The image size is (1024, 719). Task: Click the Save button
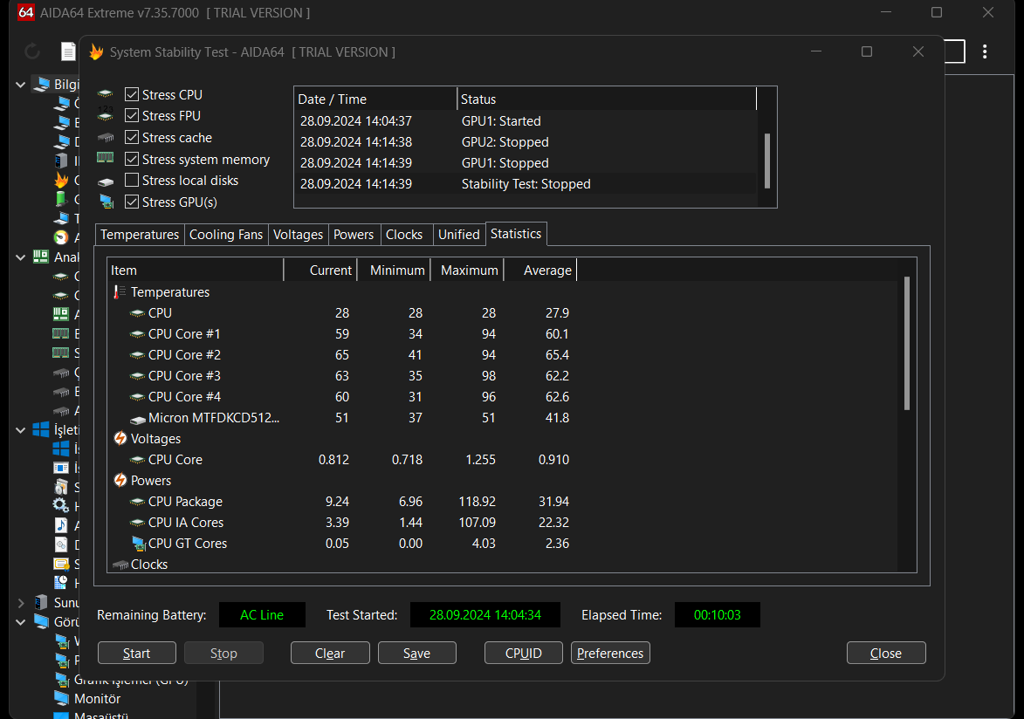point(416,653)
